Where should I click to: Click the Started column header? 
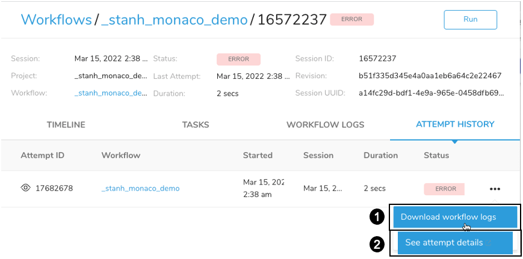(258, 155)
